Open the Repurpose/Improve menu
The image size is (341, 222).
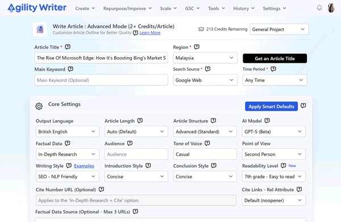[127, 8]
